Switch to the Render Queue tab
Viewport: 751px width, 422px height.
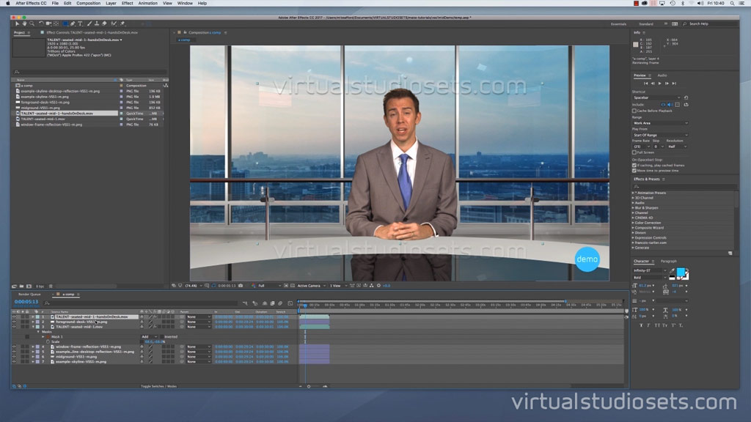(29, 295)
